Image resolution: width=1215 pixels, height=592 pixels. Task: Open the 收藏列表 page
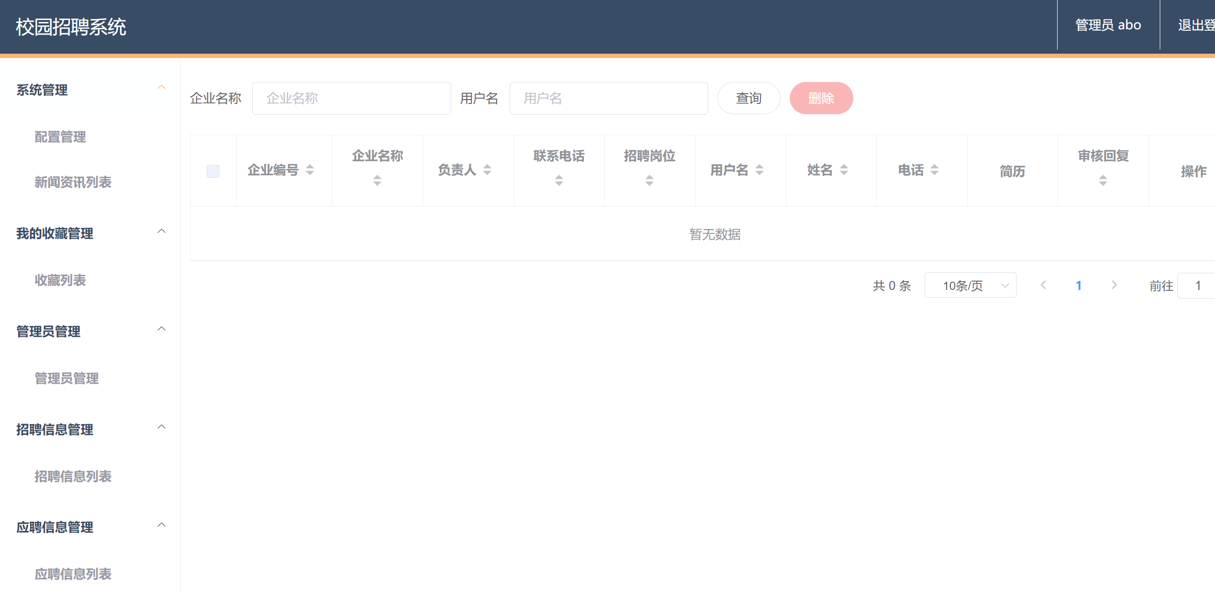pos(60,280)
